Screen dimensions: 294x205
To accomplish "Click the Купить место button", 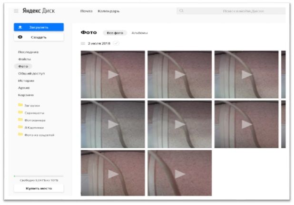I will click(x=39, y=188).
